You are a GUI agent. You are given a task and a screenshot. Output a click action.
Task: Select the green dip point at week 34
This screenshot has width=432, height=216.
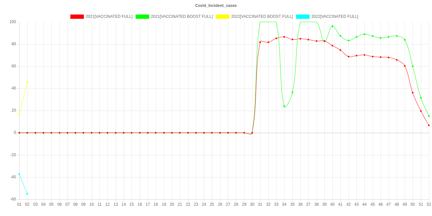pyautogui.click(x=284, y=106)
